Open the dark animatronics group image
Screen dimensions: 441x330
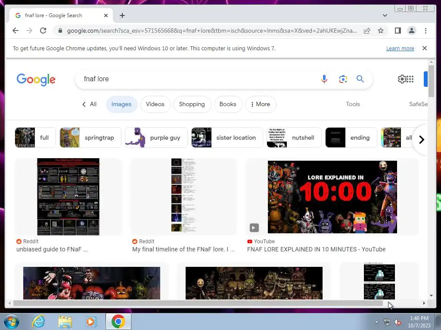[254, 283]
